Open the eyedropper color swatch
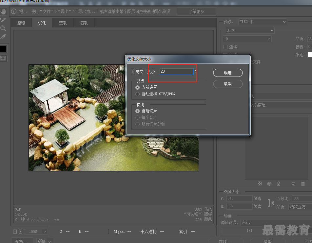The height and width of the screenshot is (243, 312). click(x=3, y=49)
